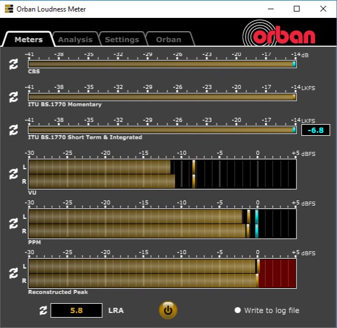Click the VU right channel bar
337x328 pixels.
coord(162,181)
